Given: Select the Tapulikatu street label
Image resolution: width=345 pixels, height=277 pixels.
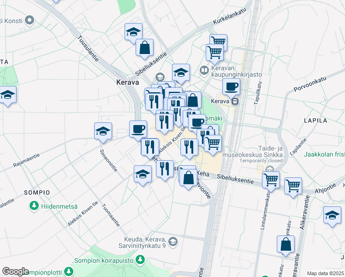Looking at the screenshot, I should click(x=258, y=93).
